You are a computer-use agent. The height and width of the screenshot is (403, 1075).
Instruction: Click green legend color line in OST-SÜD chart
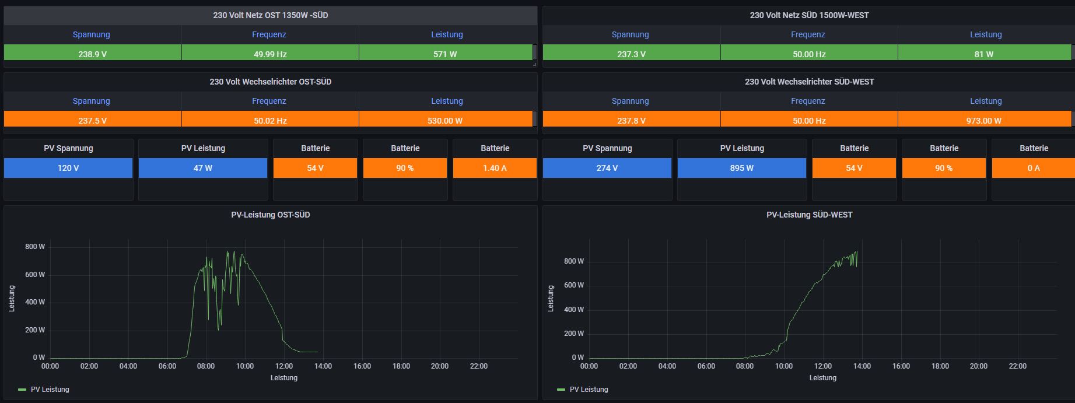(x=22, y=390)
